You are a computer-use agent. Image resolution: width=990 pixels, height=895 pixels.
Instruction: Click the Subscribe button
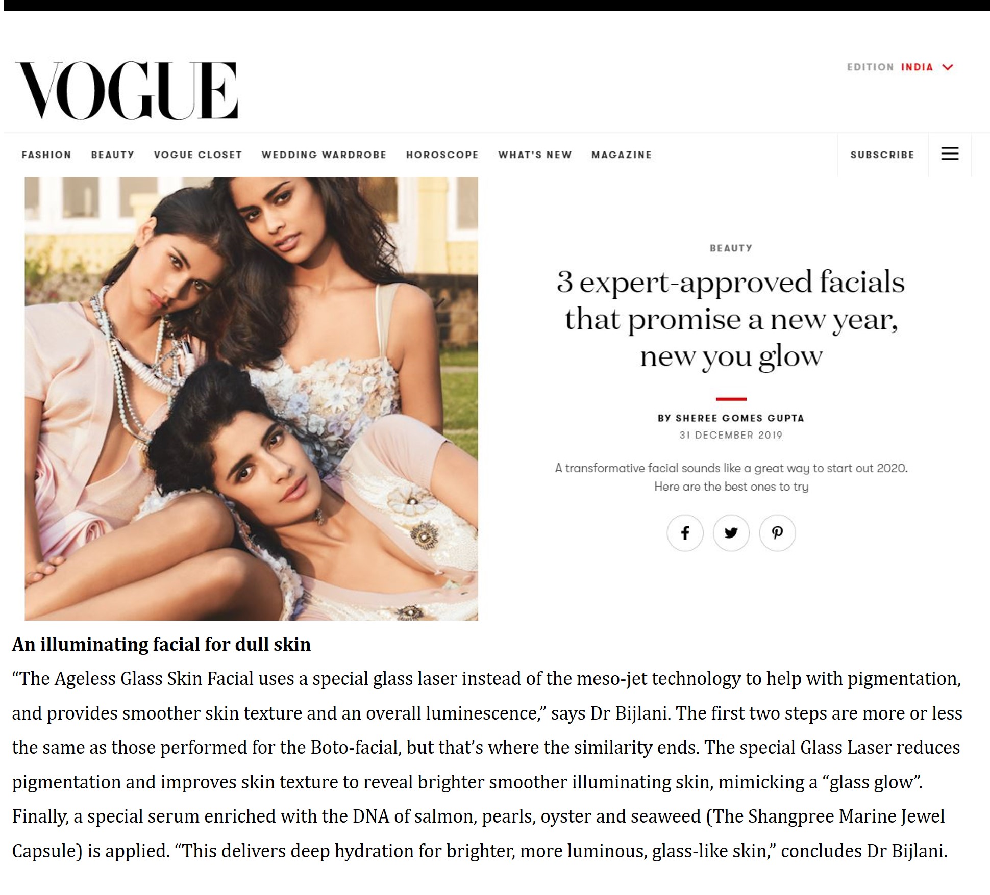click(x=882, y=155)
